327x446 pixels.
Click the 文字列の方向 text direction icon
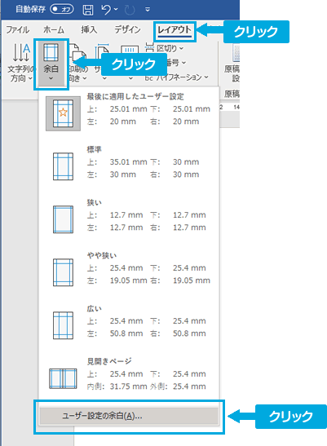(21, 53)
